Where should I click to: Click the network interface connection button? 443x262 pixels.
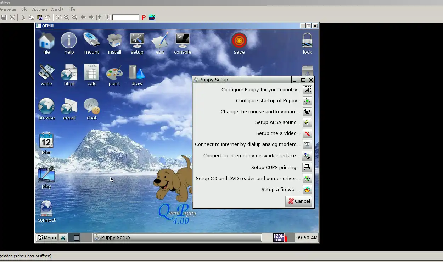(x=307, y=156)
